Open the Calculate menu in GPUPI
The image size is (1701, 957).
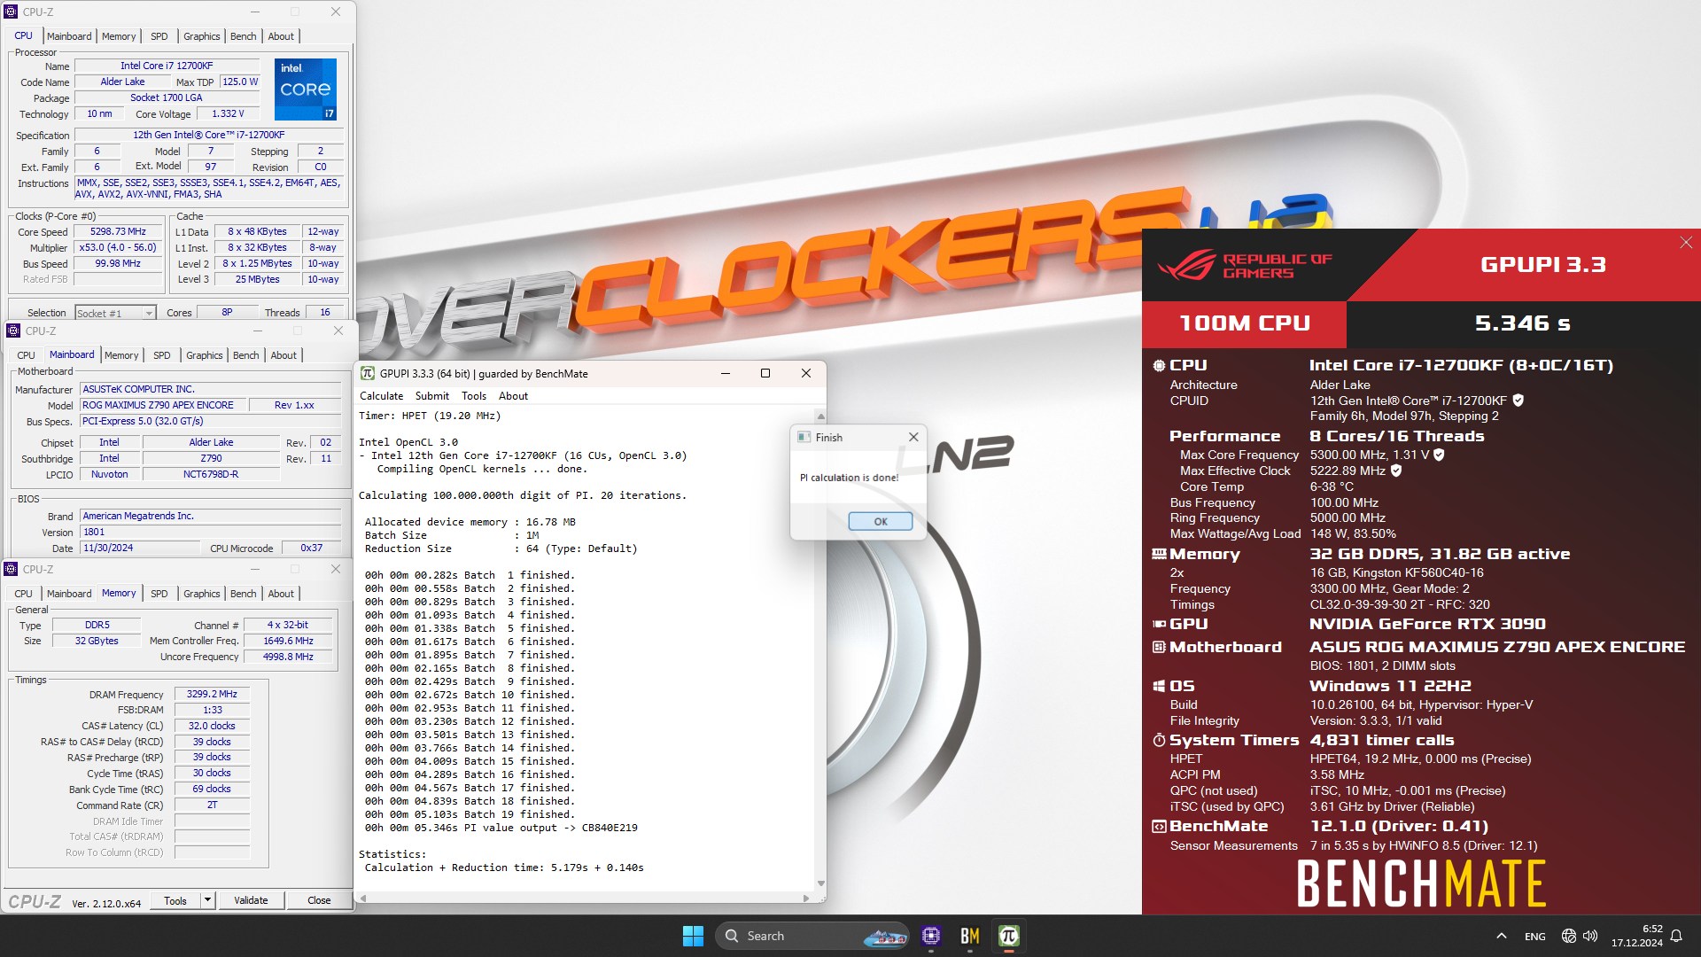[x=381, y=396]
